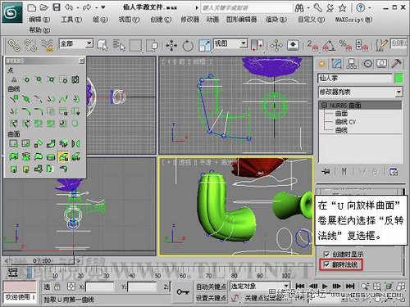Choose the Select Object tool
The height and width of the screenshot is (307, 410).
tap(102, 45)
